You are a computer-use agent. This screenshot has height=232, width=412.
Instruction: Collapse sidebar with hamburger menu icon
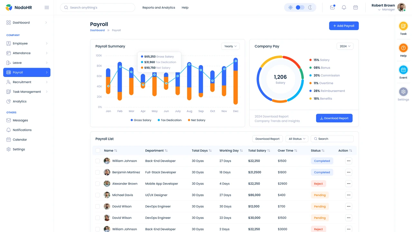[x=47, y=7]
